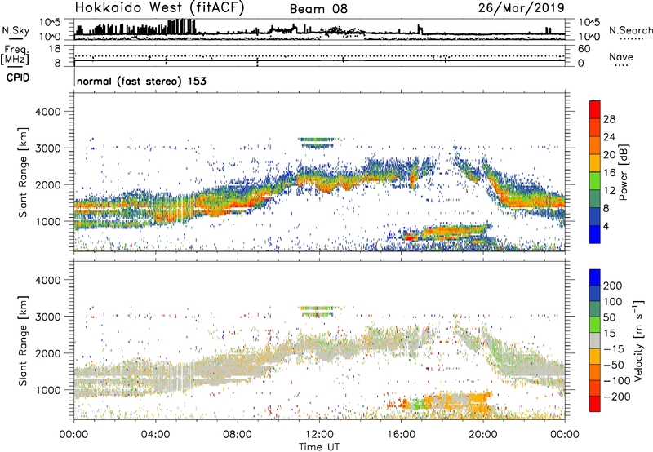
Task: Click the gray segment of the Velocity colorbar
Action: (595, 340)
